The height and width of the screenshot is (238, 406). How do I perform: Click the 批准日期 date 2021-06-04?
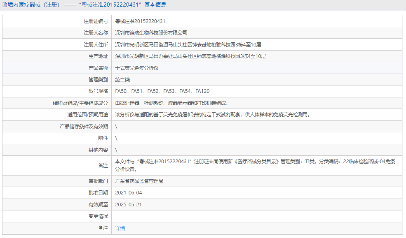[x=129, y=193]
